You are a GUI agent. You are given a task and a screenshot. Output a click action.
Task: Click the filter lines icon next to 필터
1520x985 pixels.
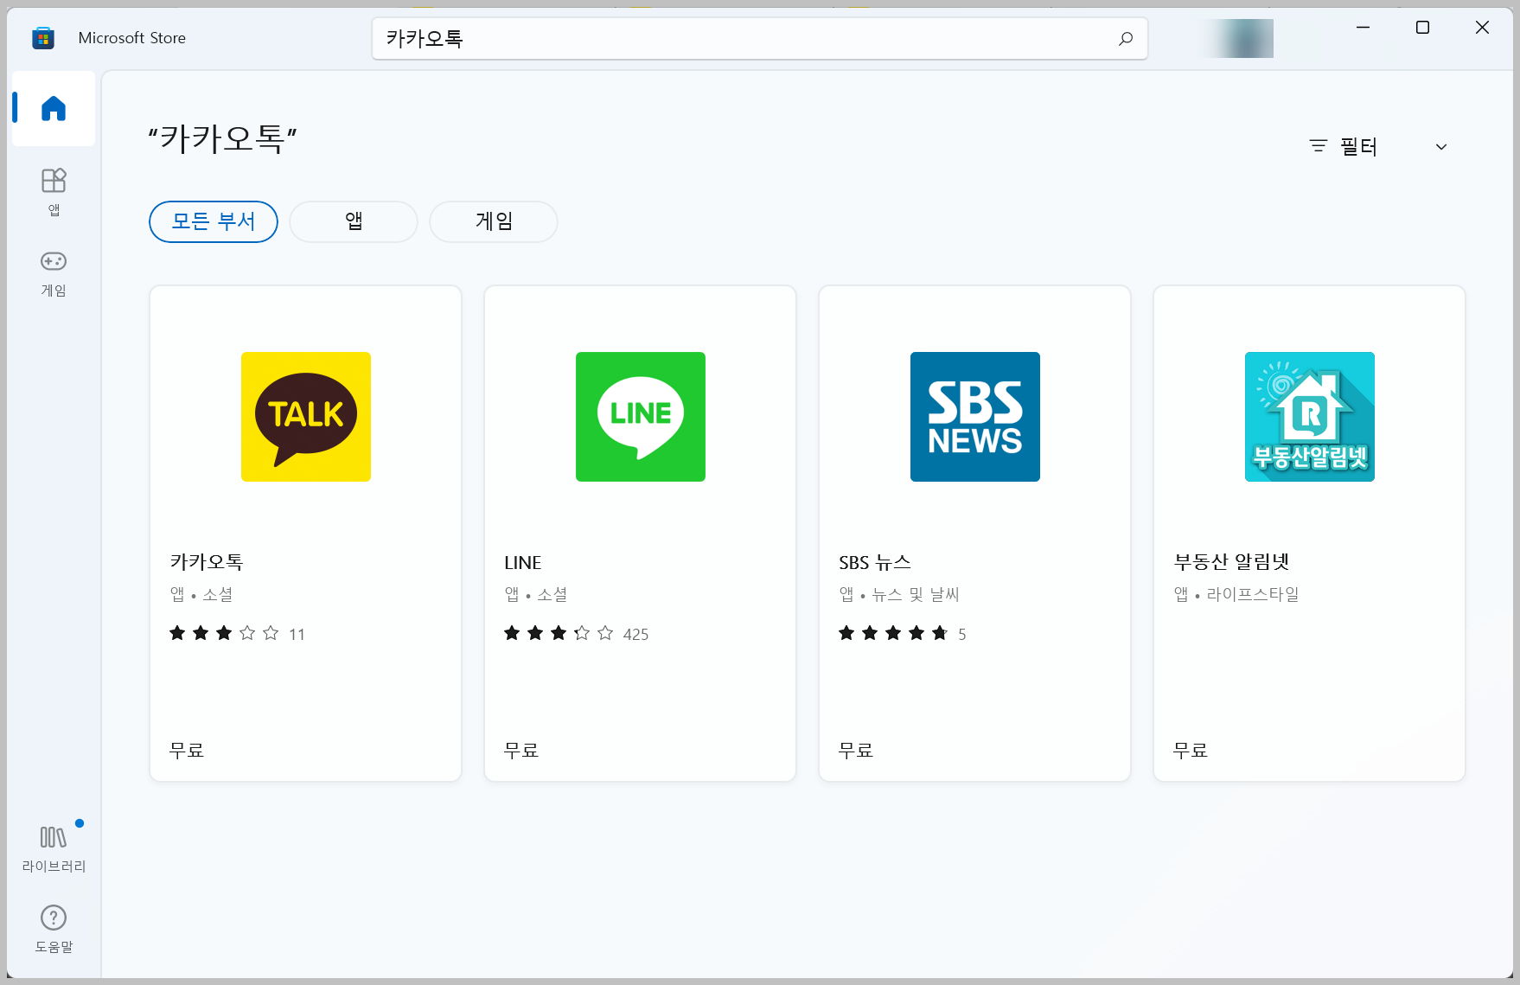[x=1319, y=146]
